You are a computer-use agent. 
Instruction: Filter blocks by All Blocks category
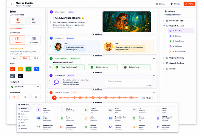click(25, 108)
